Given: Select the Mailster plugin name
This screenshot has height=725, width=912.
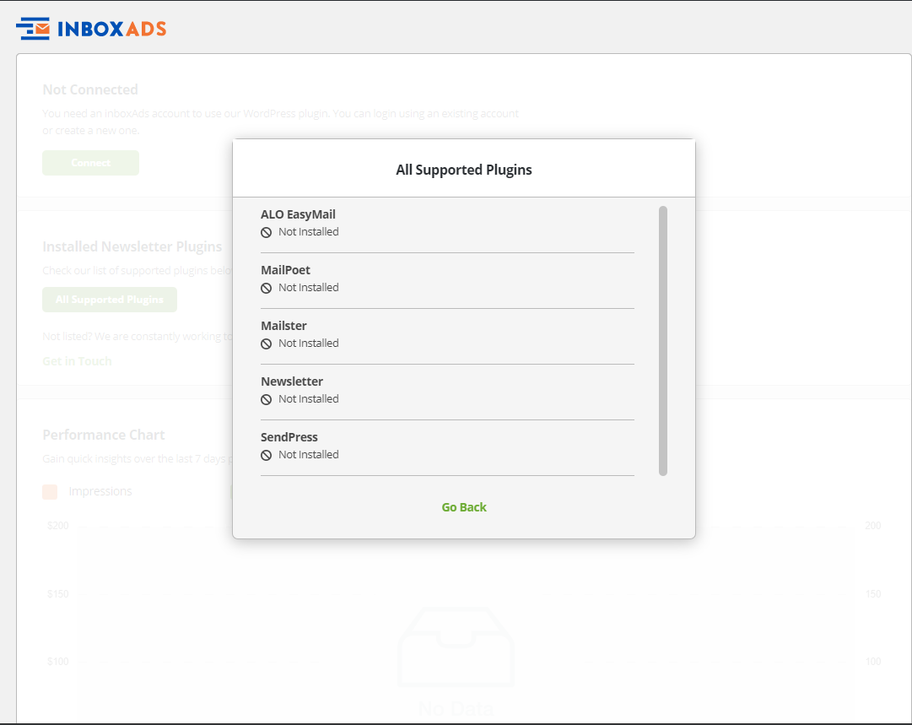Looking at the screenshot, I should pyautogui.click(x=283, y=326).
